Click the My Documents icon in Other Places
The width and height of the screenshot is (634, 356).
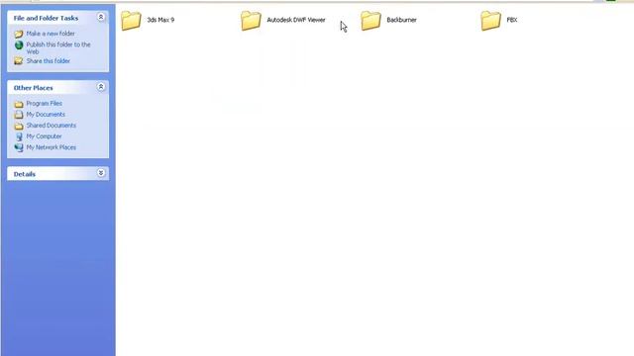click(19, 115)
